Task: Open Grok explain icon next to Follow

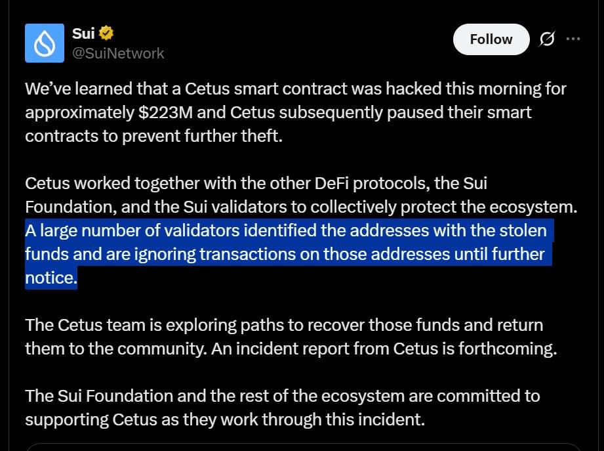Action: coord(547,39)
